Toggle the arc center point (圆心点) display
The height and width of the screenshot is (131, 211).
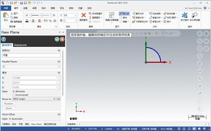point(124,14)
